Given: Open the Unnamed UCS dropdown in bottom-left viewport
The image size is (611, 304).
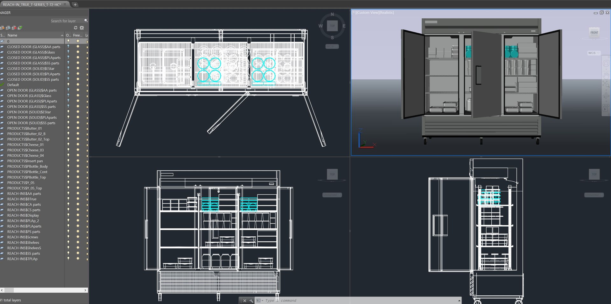Looking at the screenshot, I should [x=332, y=195].
